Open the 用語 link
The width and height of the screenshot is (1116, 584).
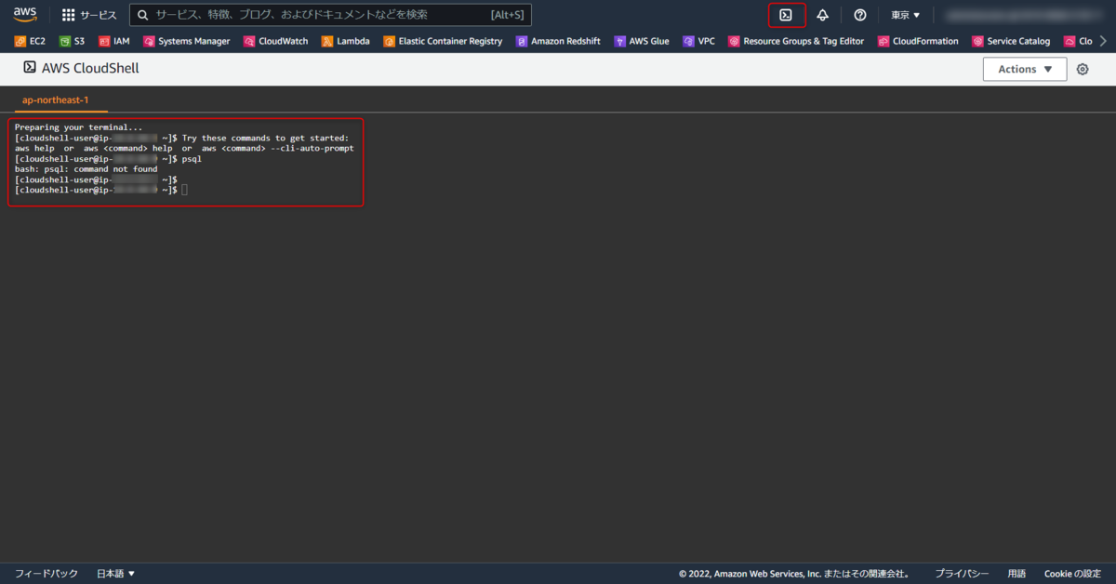1016,574
